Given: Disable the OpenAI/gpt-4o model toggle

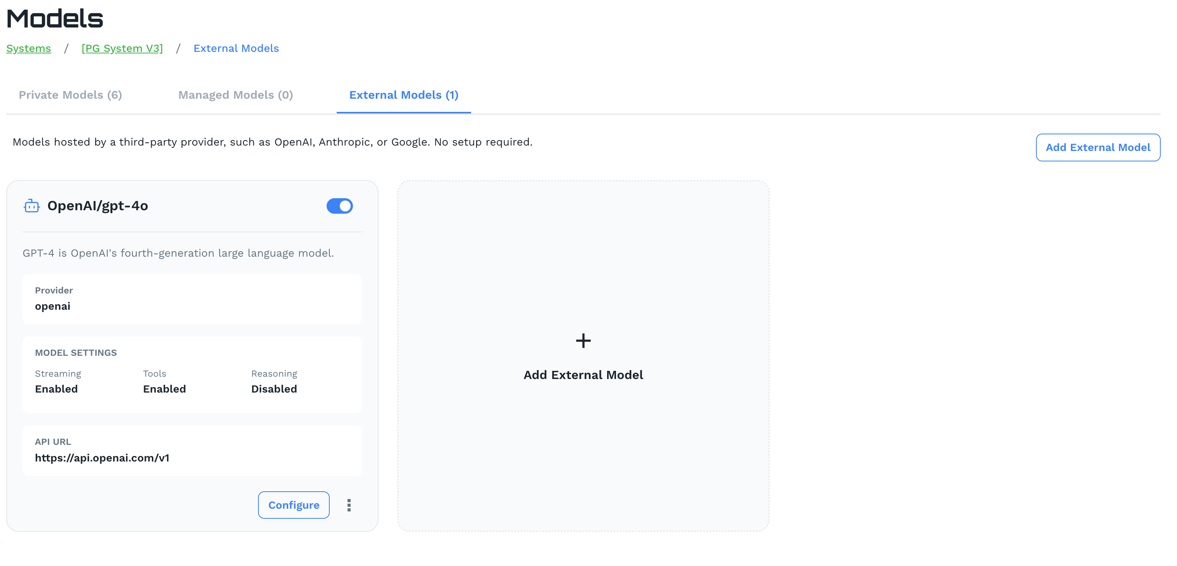Looking at the screenshot, I should coord(339,206).
